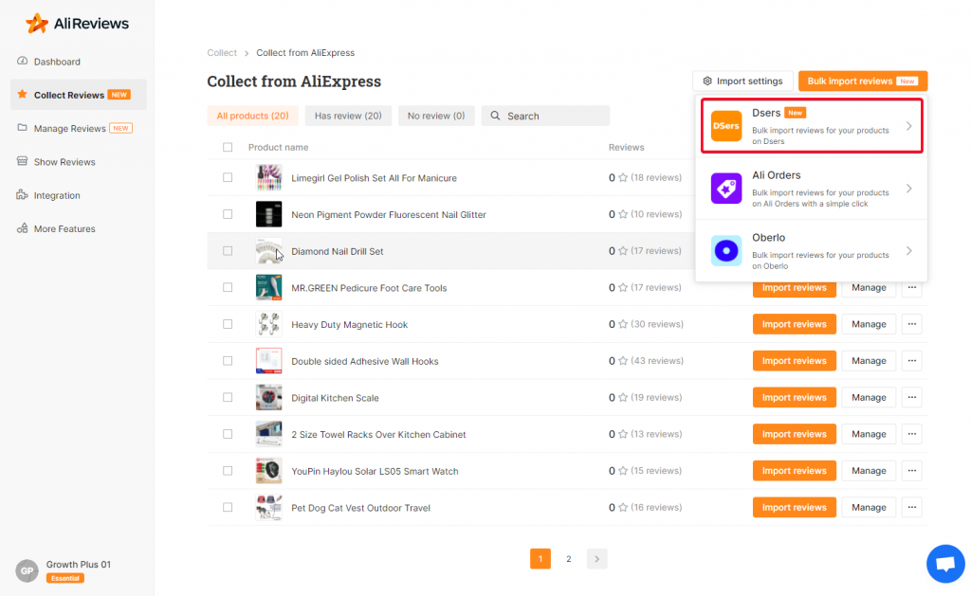Click the Integration puzzle icon
This screenshot has width=971, height=596.
click(23, 194)
